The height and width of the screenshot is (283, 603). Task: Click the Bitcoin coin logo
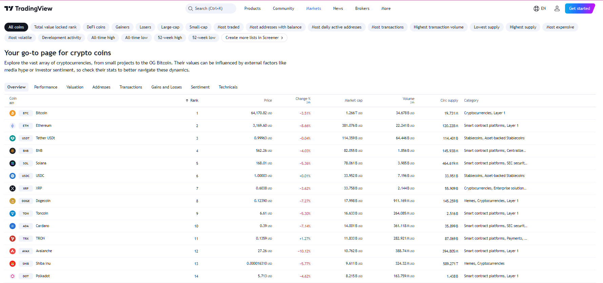[13, 113]
